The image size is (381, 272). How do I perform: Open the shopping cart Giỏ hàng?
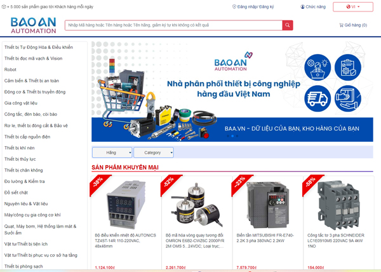[353, 25]
